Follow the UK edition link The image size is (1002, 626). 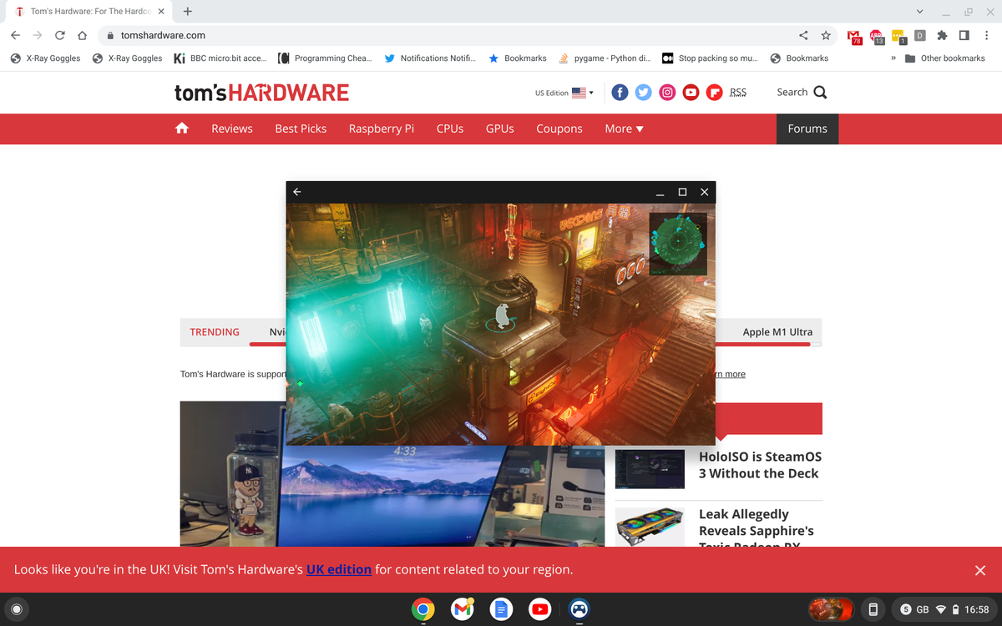(x=339, y=569)
